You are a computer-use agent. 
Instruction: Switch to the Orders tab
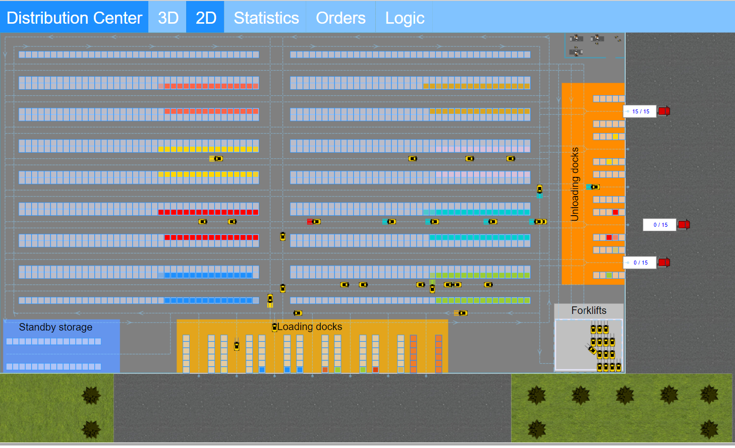[x=341, y=17]
